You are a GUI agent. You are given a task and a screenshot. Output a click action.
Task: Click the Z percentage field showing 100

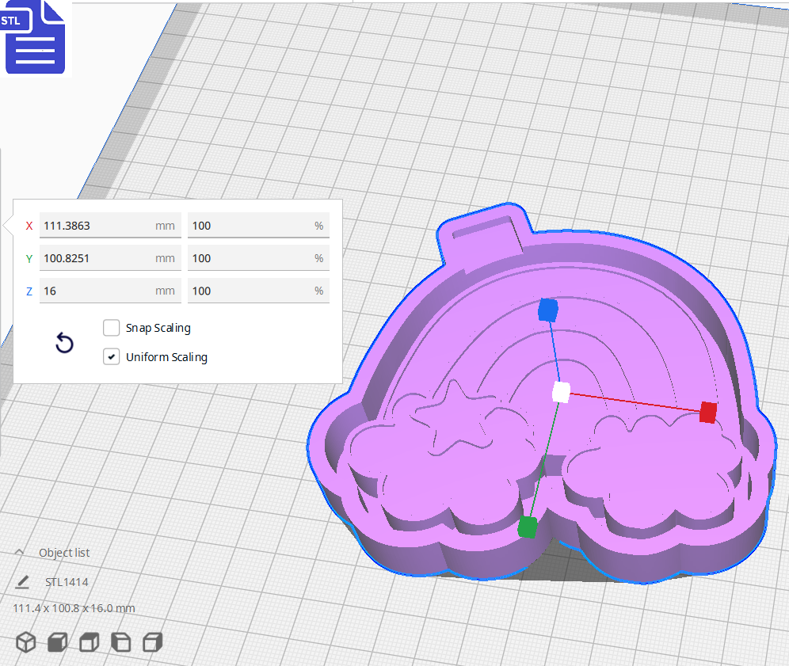257,290
